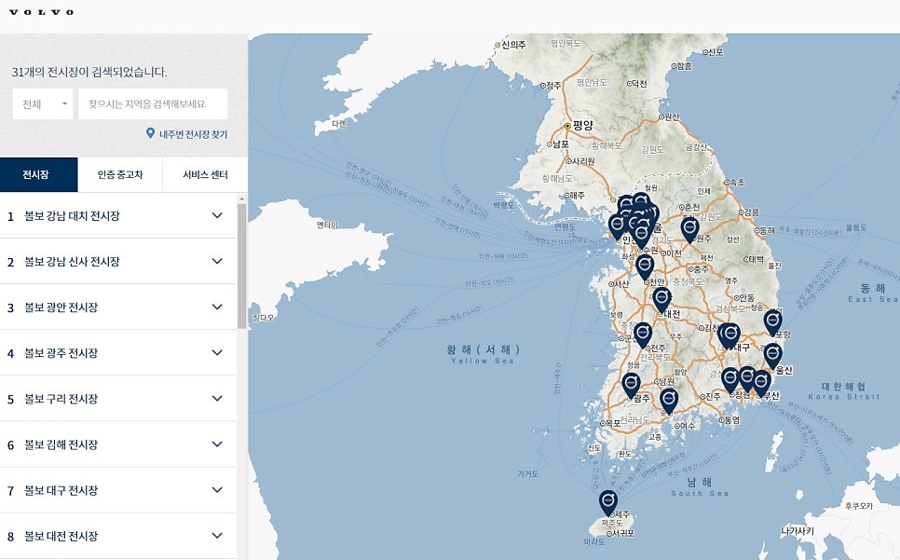Click the Volvo map pin on Jeju island
Screen dimensions: 900x560
click(608, 501)
